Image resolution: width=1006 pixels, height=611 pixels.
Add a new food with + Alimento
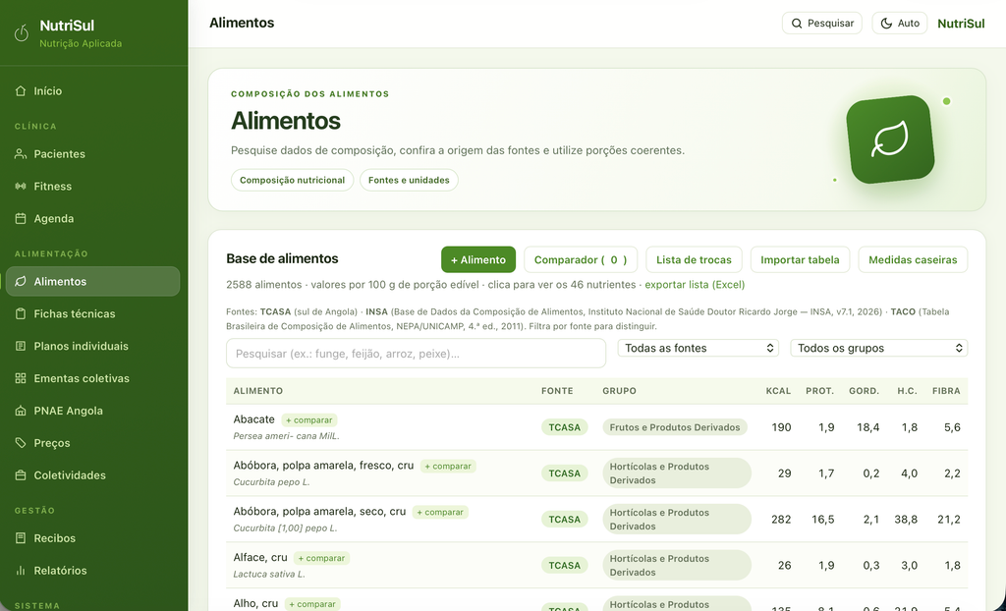(x=478, y=260)
